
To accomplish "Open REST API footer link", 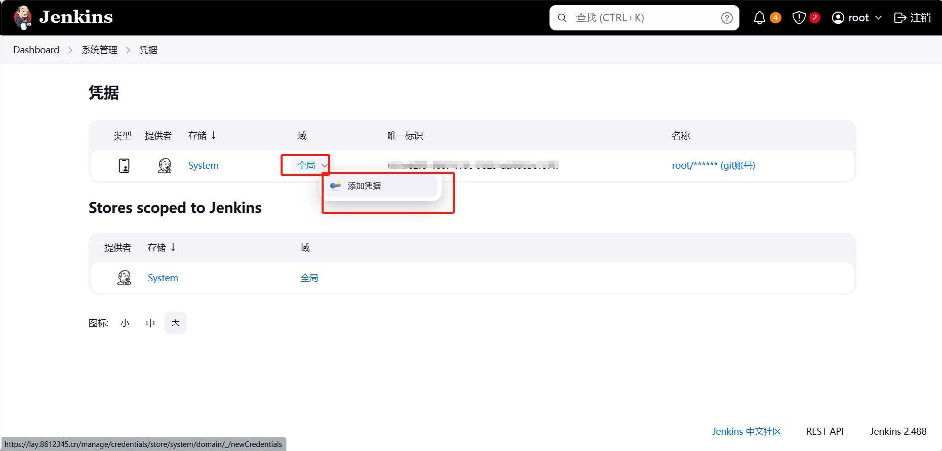I will [825, 431].
